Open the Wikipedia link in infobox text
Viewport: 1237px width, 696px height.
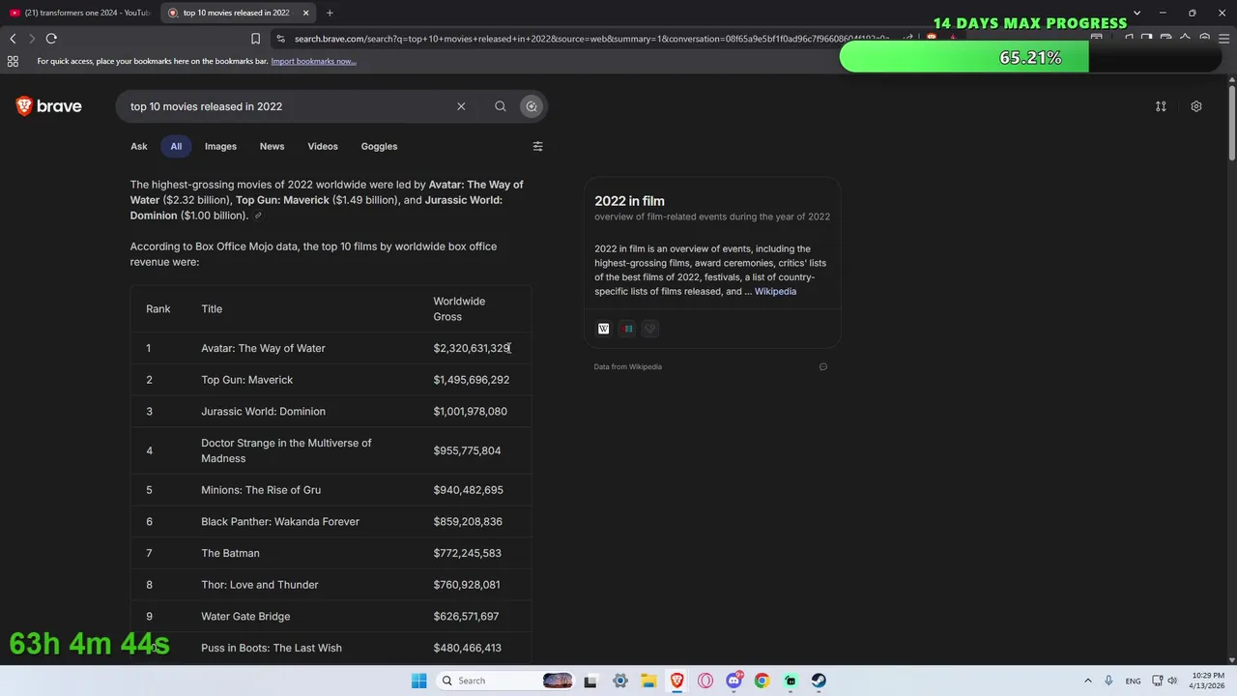[775, 291]
